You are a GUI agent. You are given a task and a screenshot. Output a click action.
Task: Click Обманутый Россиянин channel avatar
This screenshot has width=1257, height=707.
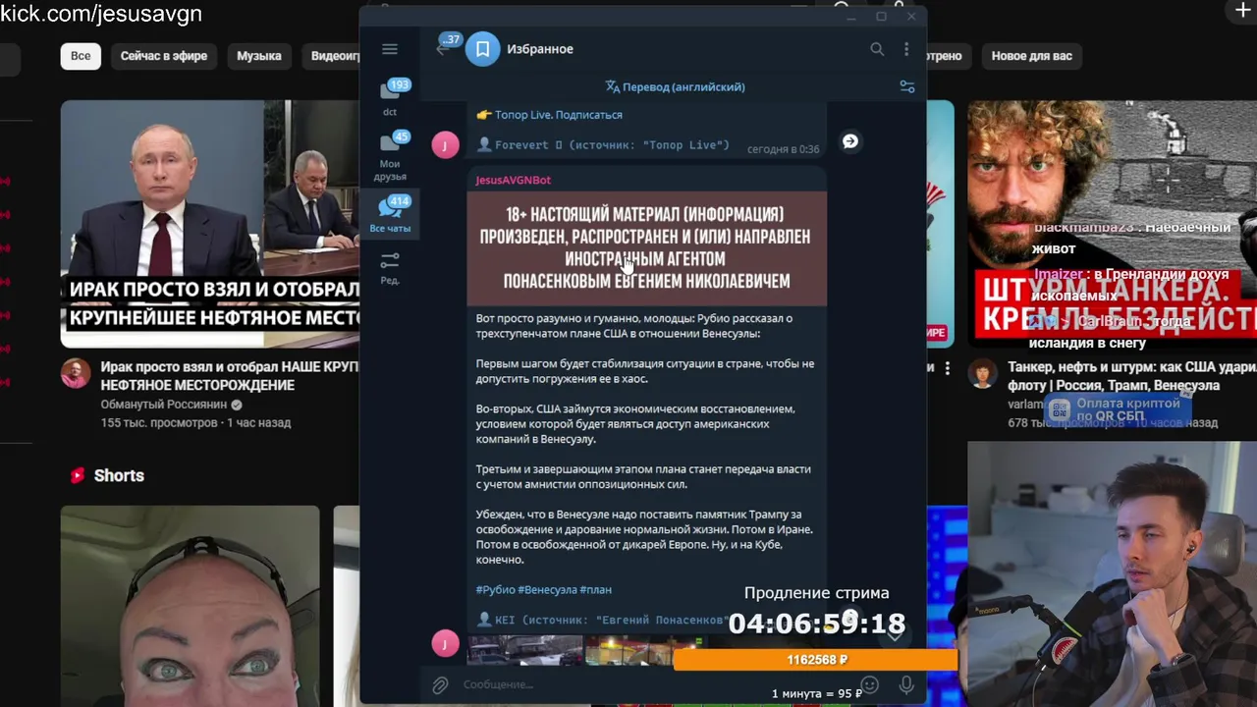[x=76, y=373]
